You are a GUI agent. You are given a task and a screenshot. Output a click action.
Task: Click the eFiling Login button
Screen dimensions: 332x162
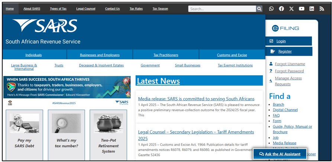[x=289, y=41]
